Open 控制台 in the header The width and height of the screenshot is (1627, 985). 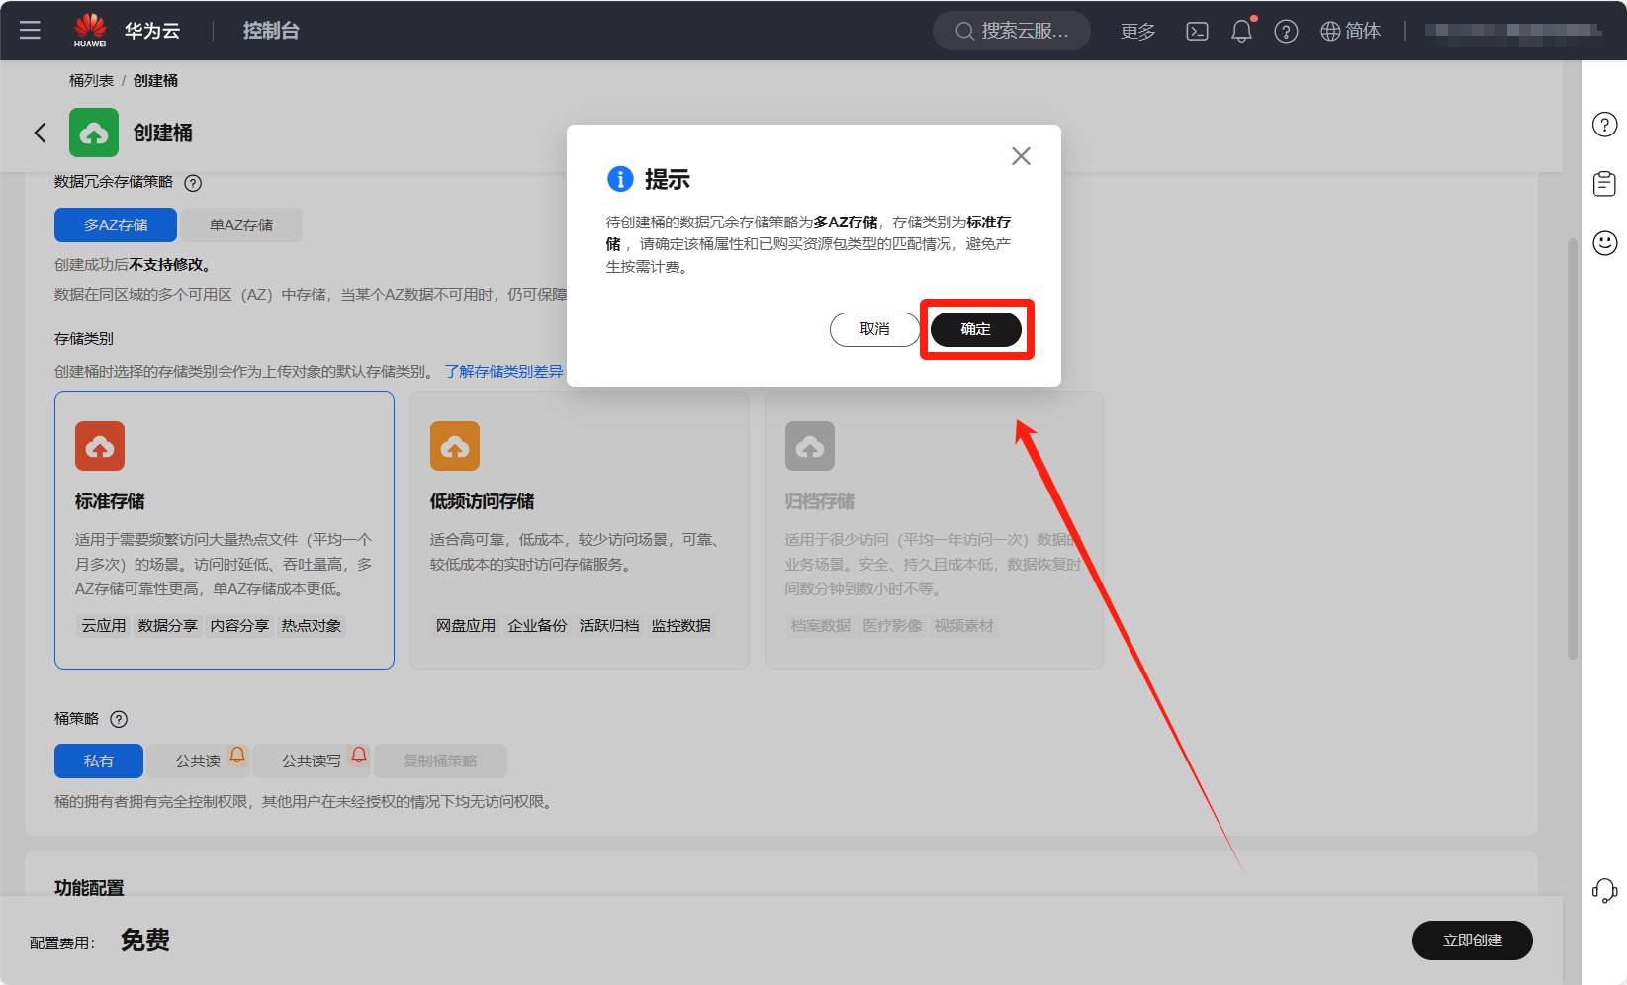[271, 31]
